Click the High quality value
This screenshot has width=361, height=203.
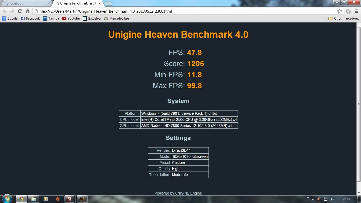[x=190, y=169]
